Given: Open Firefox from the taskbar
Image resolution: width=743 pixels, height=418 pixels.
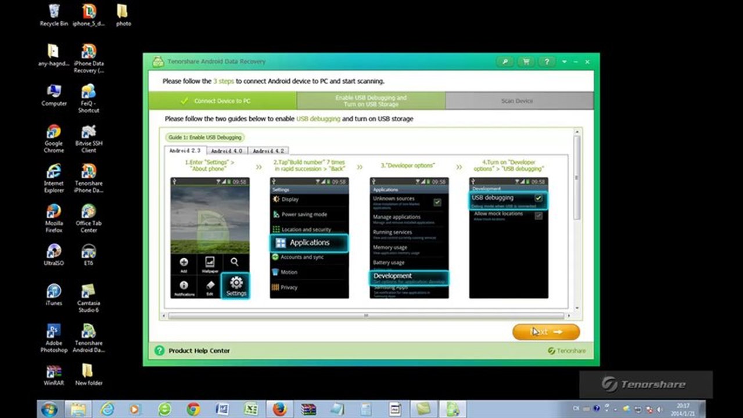Looking at the screenshot, I should coord(280,409).
